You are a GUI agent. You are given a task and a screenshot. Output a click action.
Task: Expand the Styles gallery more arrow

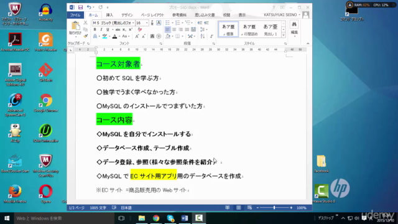(x=284, y=35)
